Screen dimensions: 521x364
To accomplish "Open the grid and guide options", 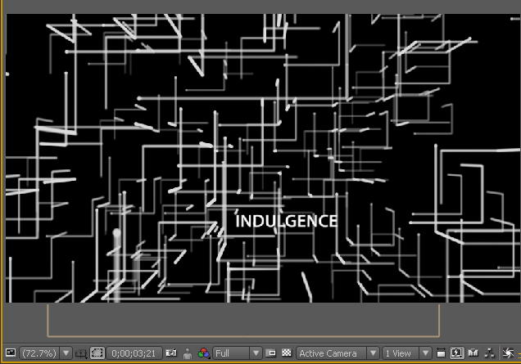I will 81,353.
